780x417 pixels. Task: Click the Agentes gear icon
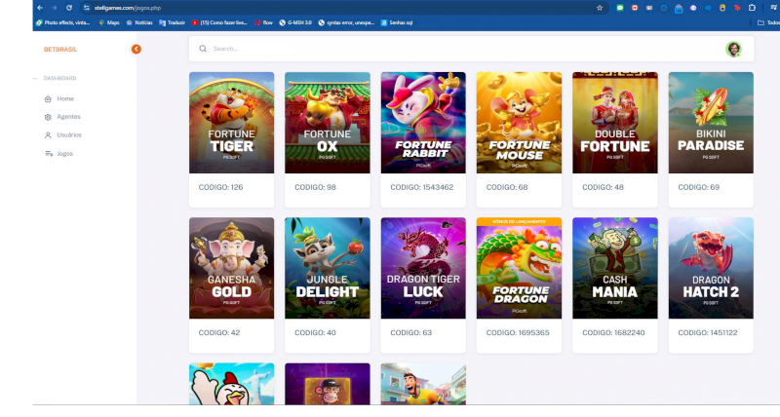pyautogui.click(x=48, y=117)
